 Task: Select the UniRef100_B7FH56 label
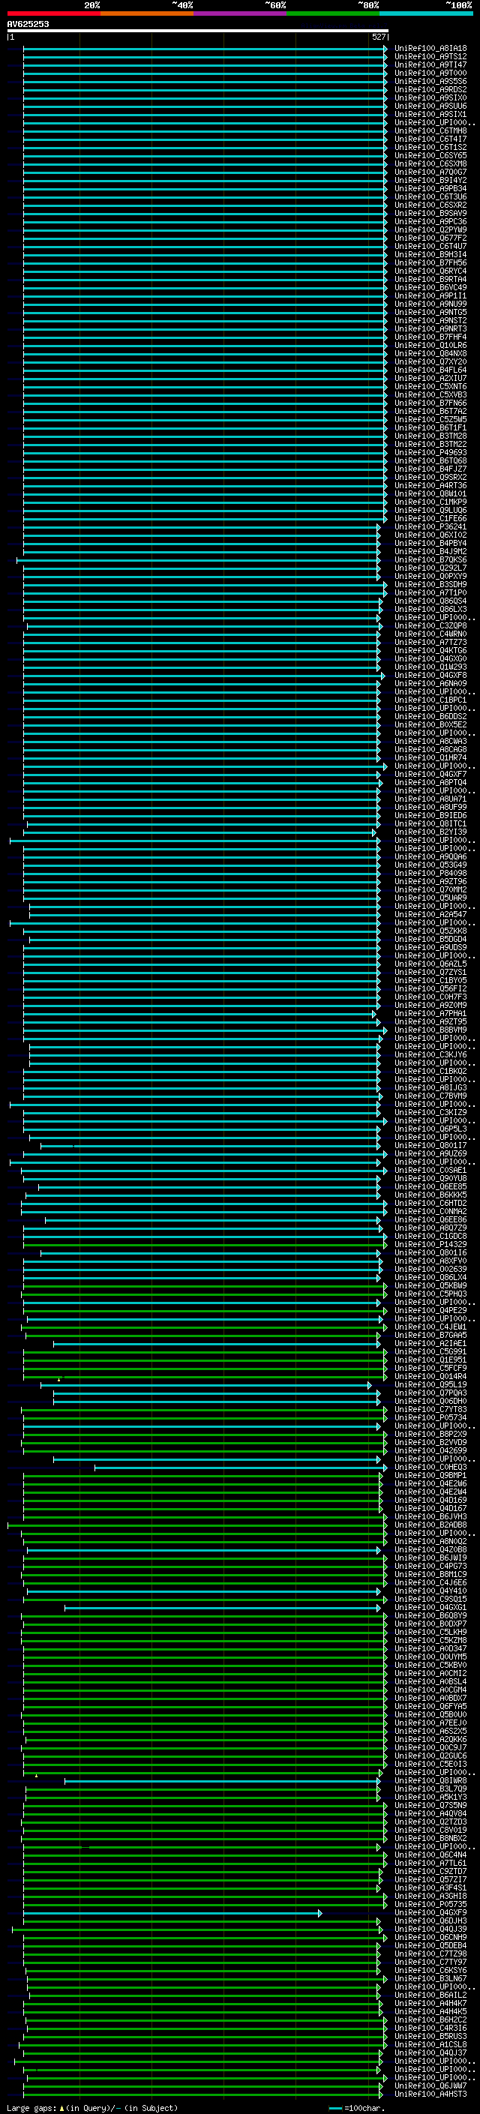click(430, 262)
